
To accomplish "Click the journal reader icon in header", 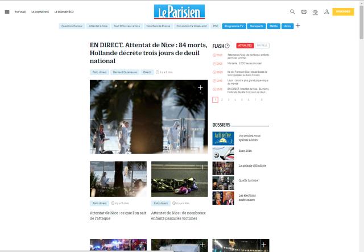I will click(x=315, y=12).
